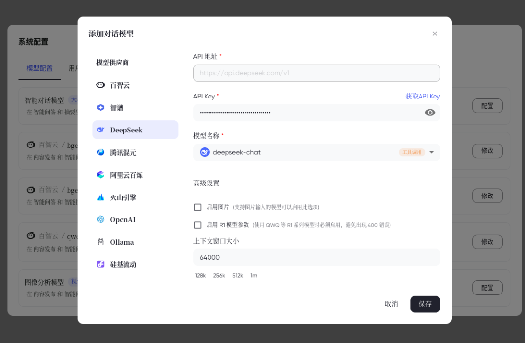Click the 取消 button
Viewport: 525px width, 343px height.
point(391,304)
